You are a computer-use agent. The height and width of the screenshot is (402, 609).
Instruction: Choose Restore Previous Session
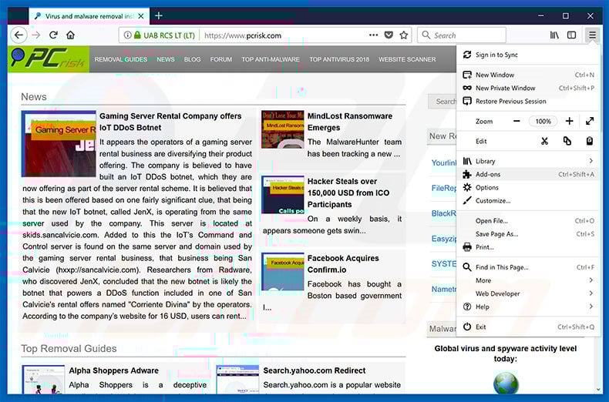(527, 102)
